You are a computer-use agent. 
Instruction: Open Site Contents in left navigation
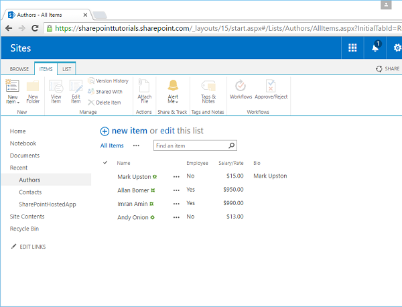(x=27, y=217)
